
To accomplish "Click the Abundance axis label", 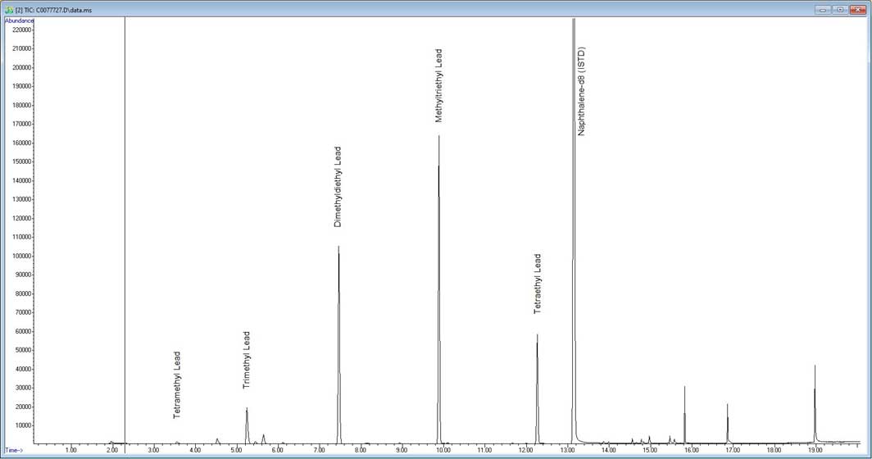I will coord(18,20).
